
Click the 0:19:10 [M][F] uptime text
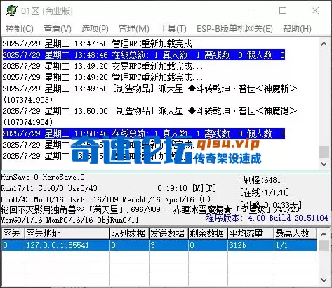click(187, 188)
